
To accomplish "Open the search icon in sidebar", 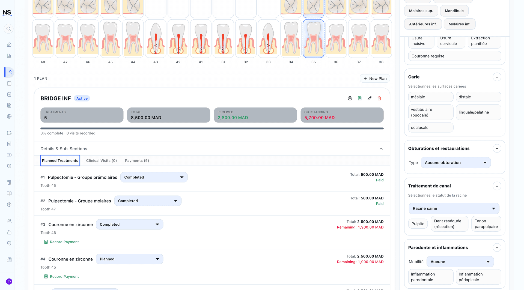I will [9, 29].
